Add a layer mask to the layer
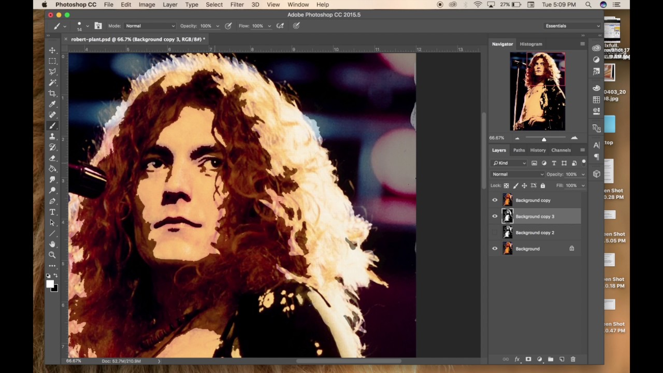The height and width of the screenshot is (373, 663). [x=528, y=359]
